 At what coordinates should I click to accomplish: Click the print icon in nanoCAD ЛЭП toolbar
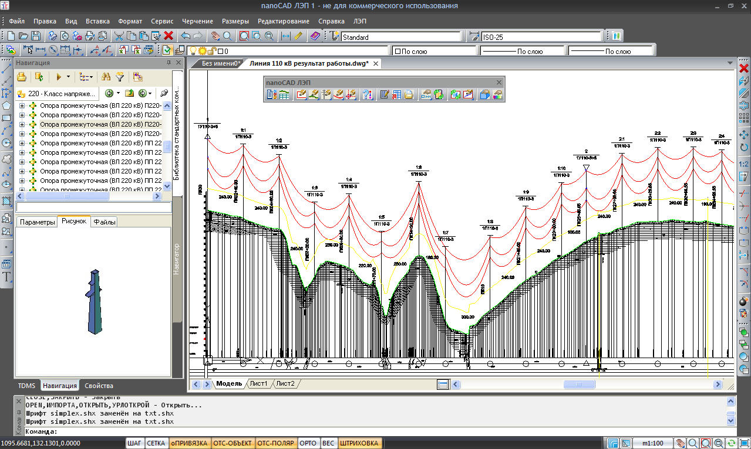408,94
